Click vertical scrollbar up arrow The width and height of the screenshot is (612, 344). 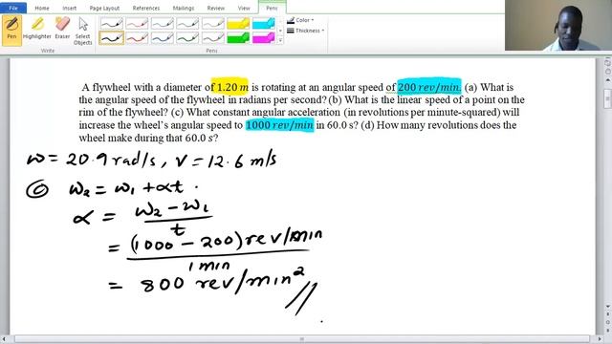pyautogui.click(x=608, y=79)
